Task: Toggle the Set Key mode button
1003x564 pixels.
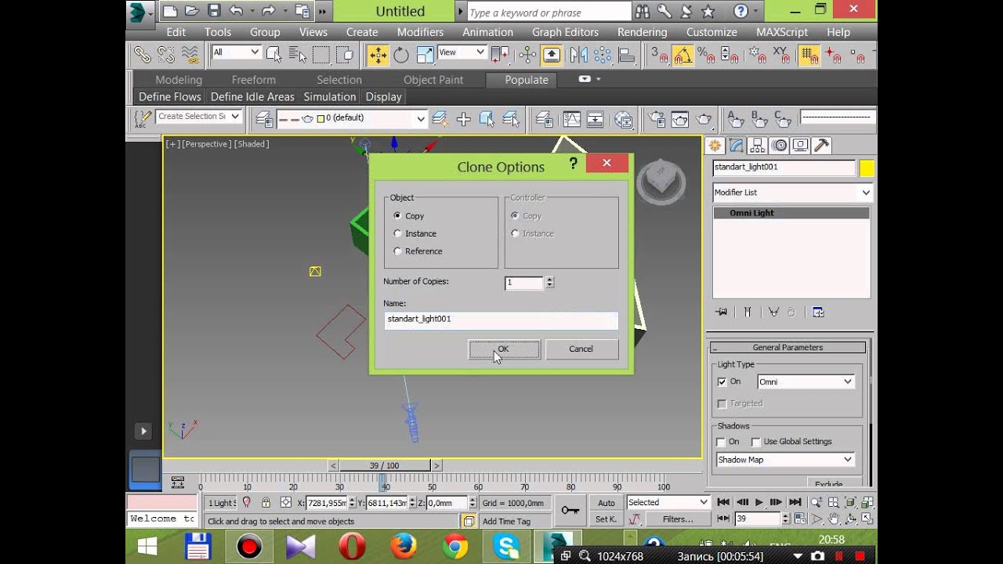Action: coord(607,519)
